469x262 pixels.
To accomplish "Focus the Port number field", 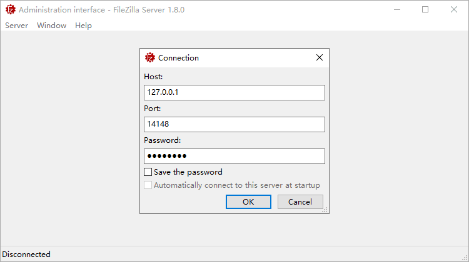I will pyautogui.click(x=234, y=124).
